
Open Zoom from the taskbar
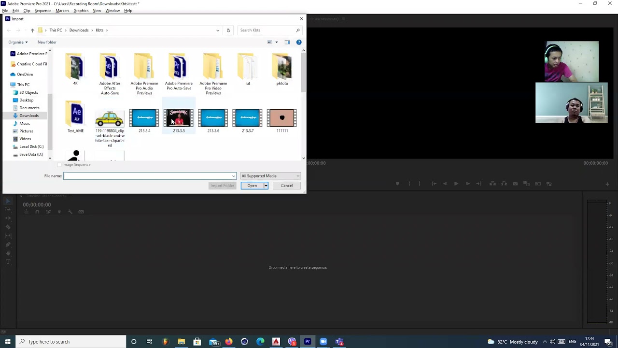pos(323,342)
